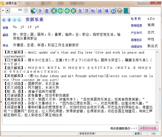Click the 【英文解释】 line

pos(74,54)
